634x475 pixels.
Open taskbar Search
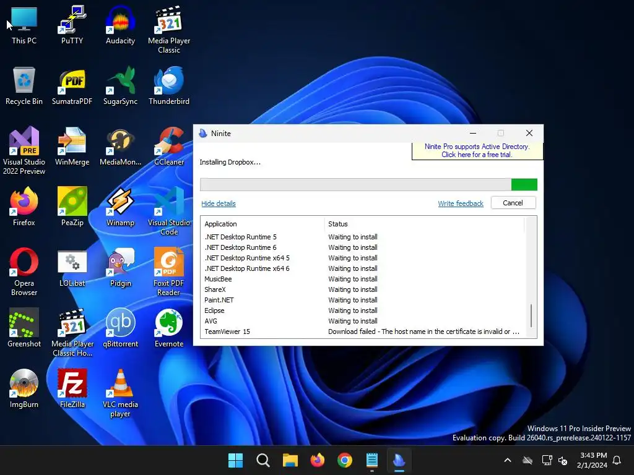click(x=263, y=460)
